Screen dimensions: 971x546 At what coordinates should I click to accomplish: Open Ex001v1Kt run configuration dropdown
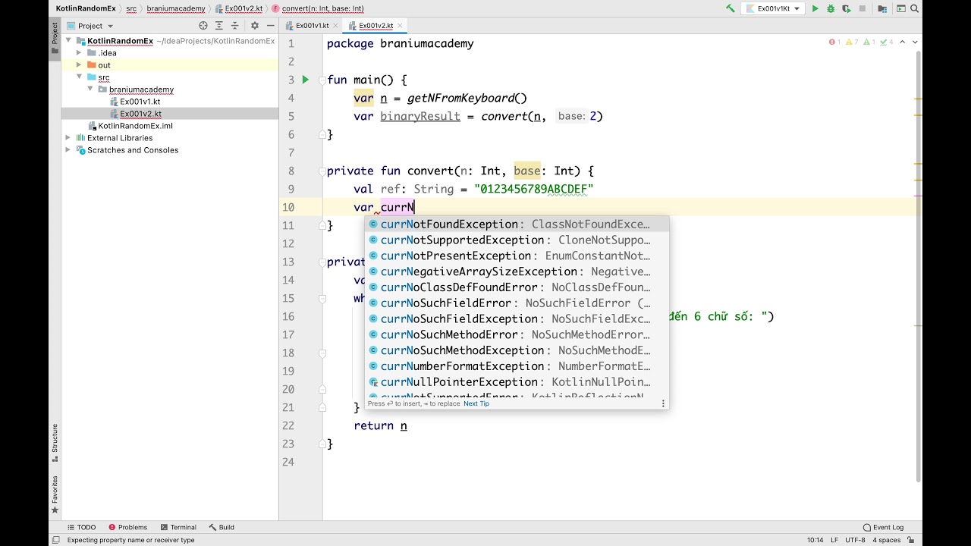[773, 8]
